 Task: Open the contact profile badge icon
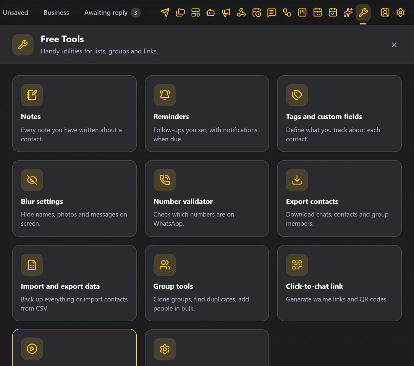click(x=385, y=12)
